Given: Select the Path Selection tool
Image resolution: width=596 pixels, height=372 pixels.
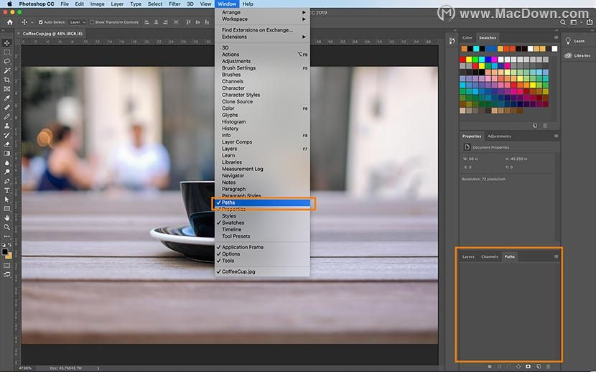Looking at the screenshot, I should point(7,200).
